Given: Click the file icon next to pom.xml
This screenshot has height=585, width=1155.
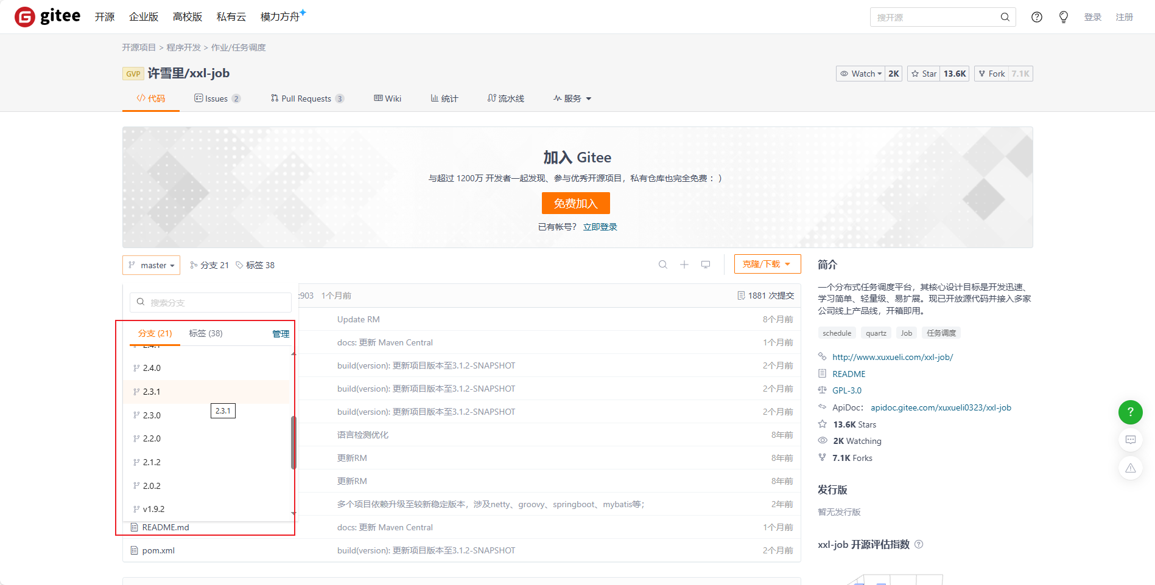Looking at the screenshot, I should 135,550.
